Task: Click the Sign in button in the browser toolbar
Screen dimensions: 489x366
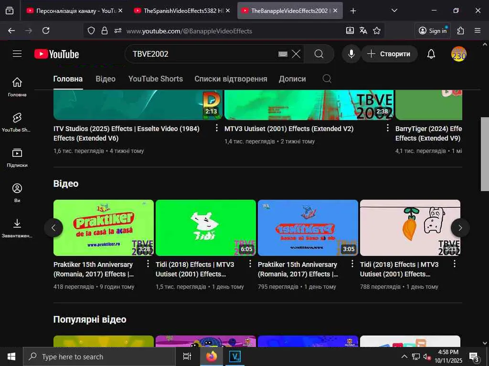Action: point(433,30)
